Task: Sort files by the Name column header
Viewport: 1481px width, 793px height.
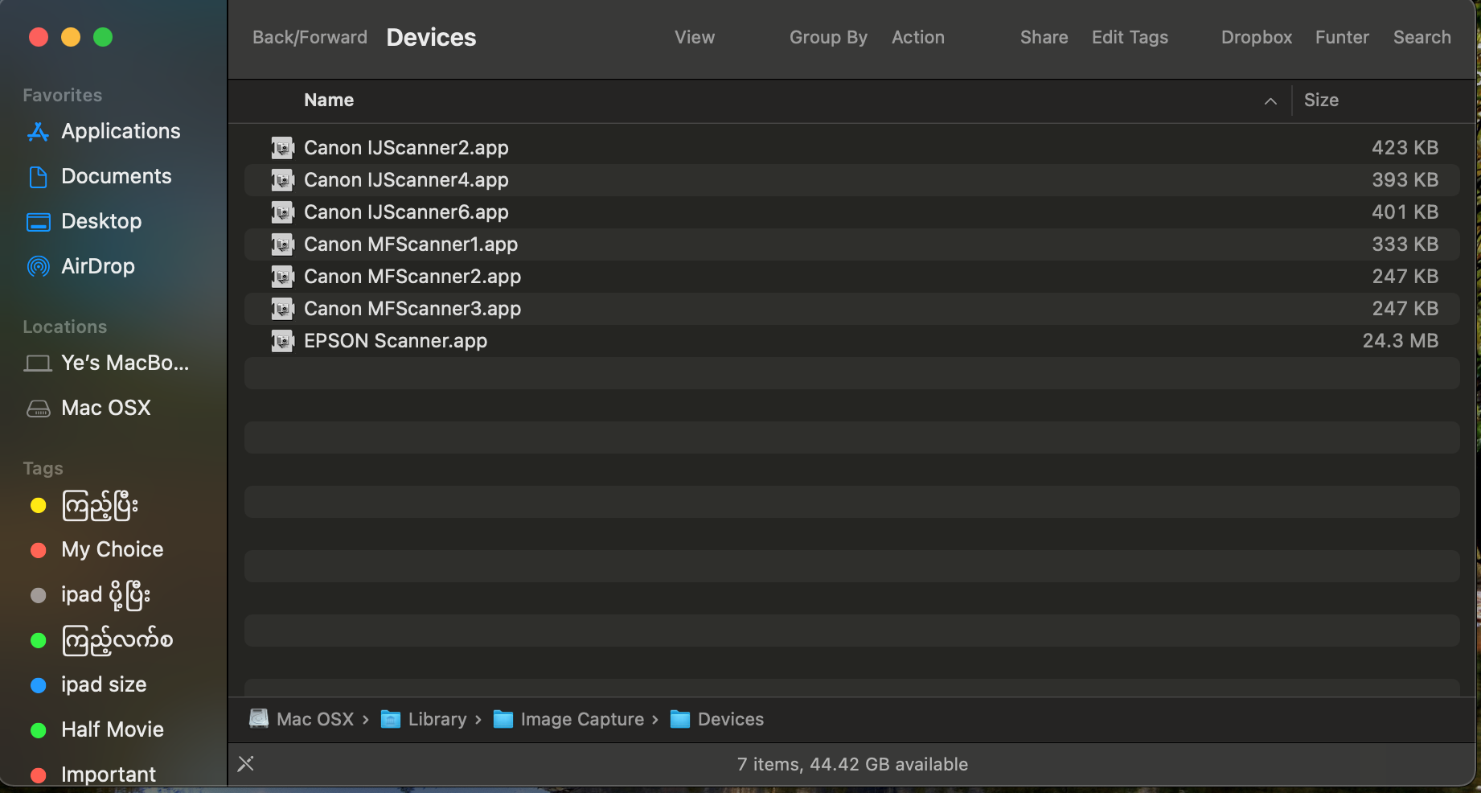Action: click(x=329, y=101)
